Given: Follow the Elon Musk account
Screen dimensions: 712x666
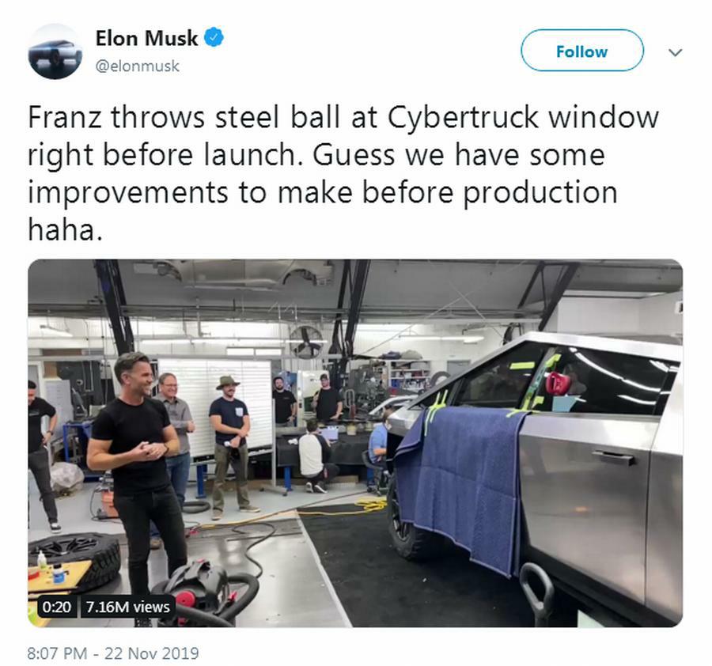Looking at the screenshot, I should pyautogui.click(x=581, y=51).
